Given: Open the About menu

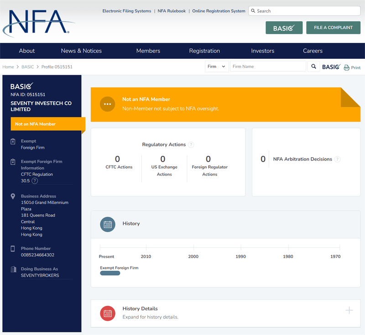Looking at the screenshot, I should 27,51.
